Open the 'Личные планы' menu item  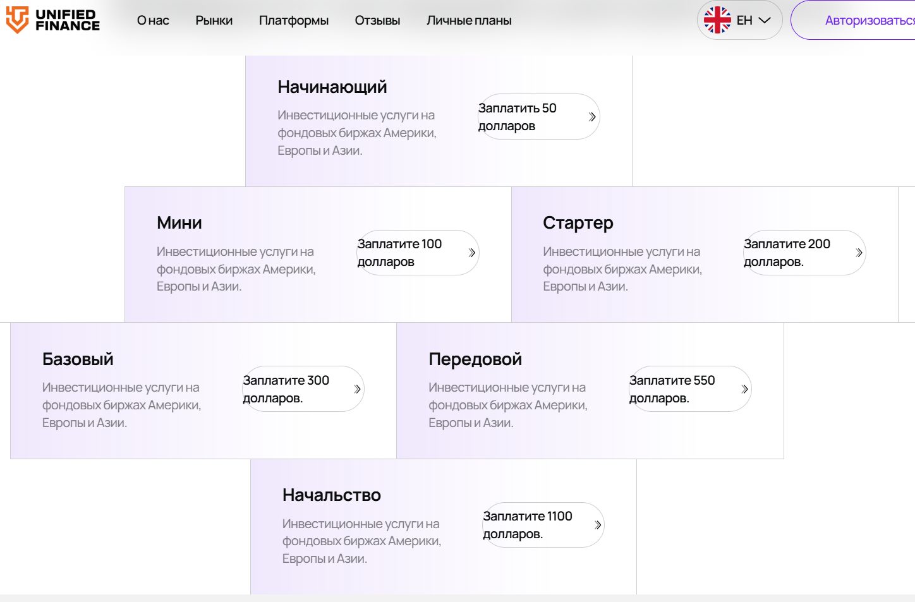click(470, 20)
